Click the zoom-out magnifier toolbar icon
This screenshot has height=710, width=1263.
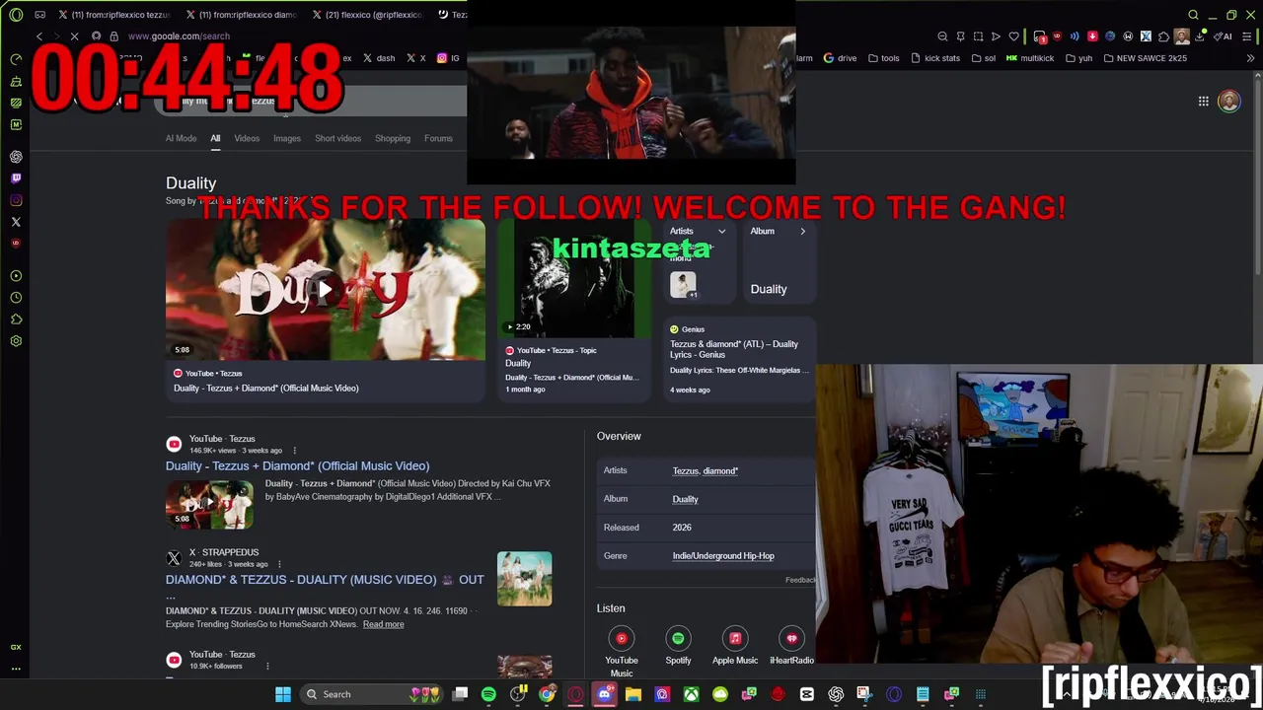tap(942, 36)
